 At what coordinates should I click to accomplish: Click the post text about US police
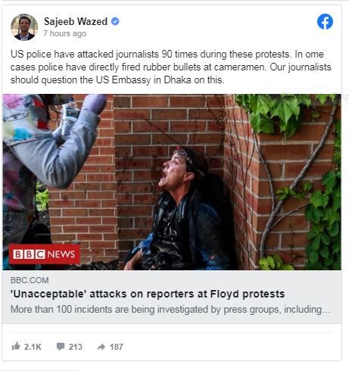click(x=171, y=67)
